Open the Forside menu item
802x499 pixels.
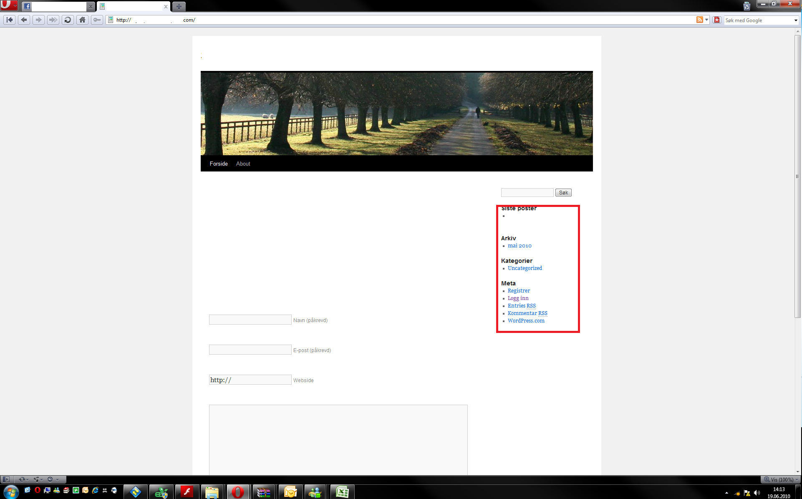click(x=219, y=164)
